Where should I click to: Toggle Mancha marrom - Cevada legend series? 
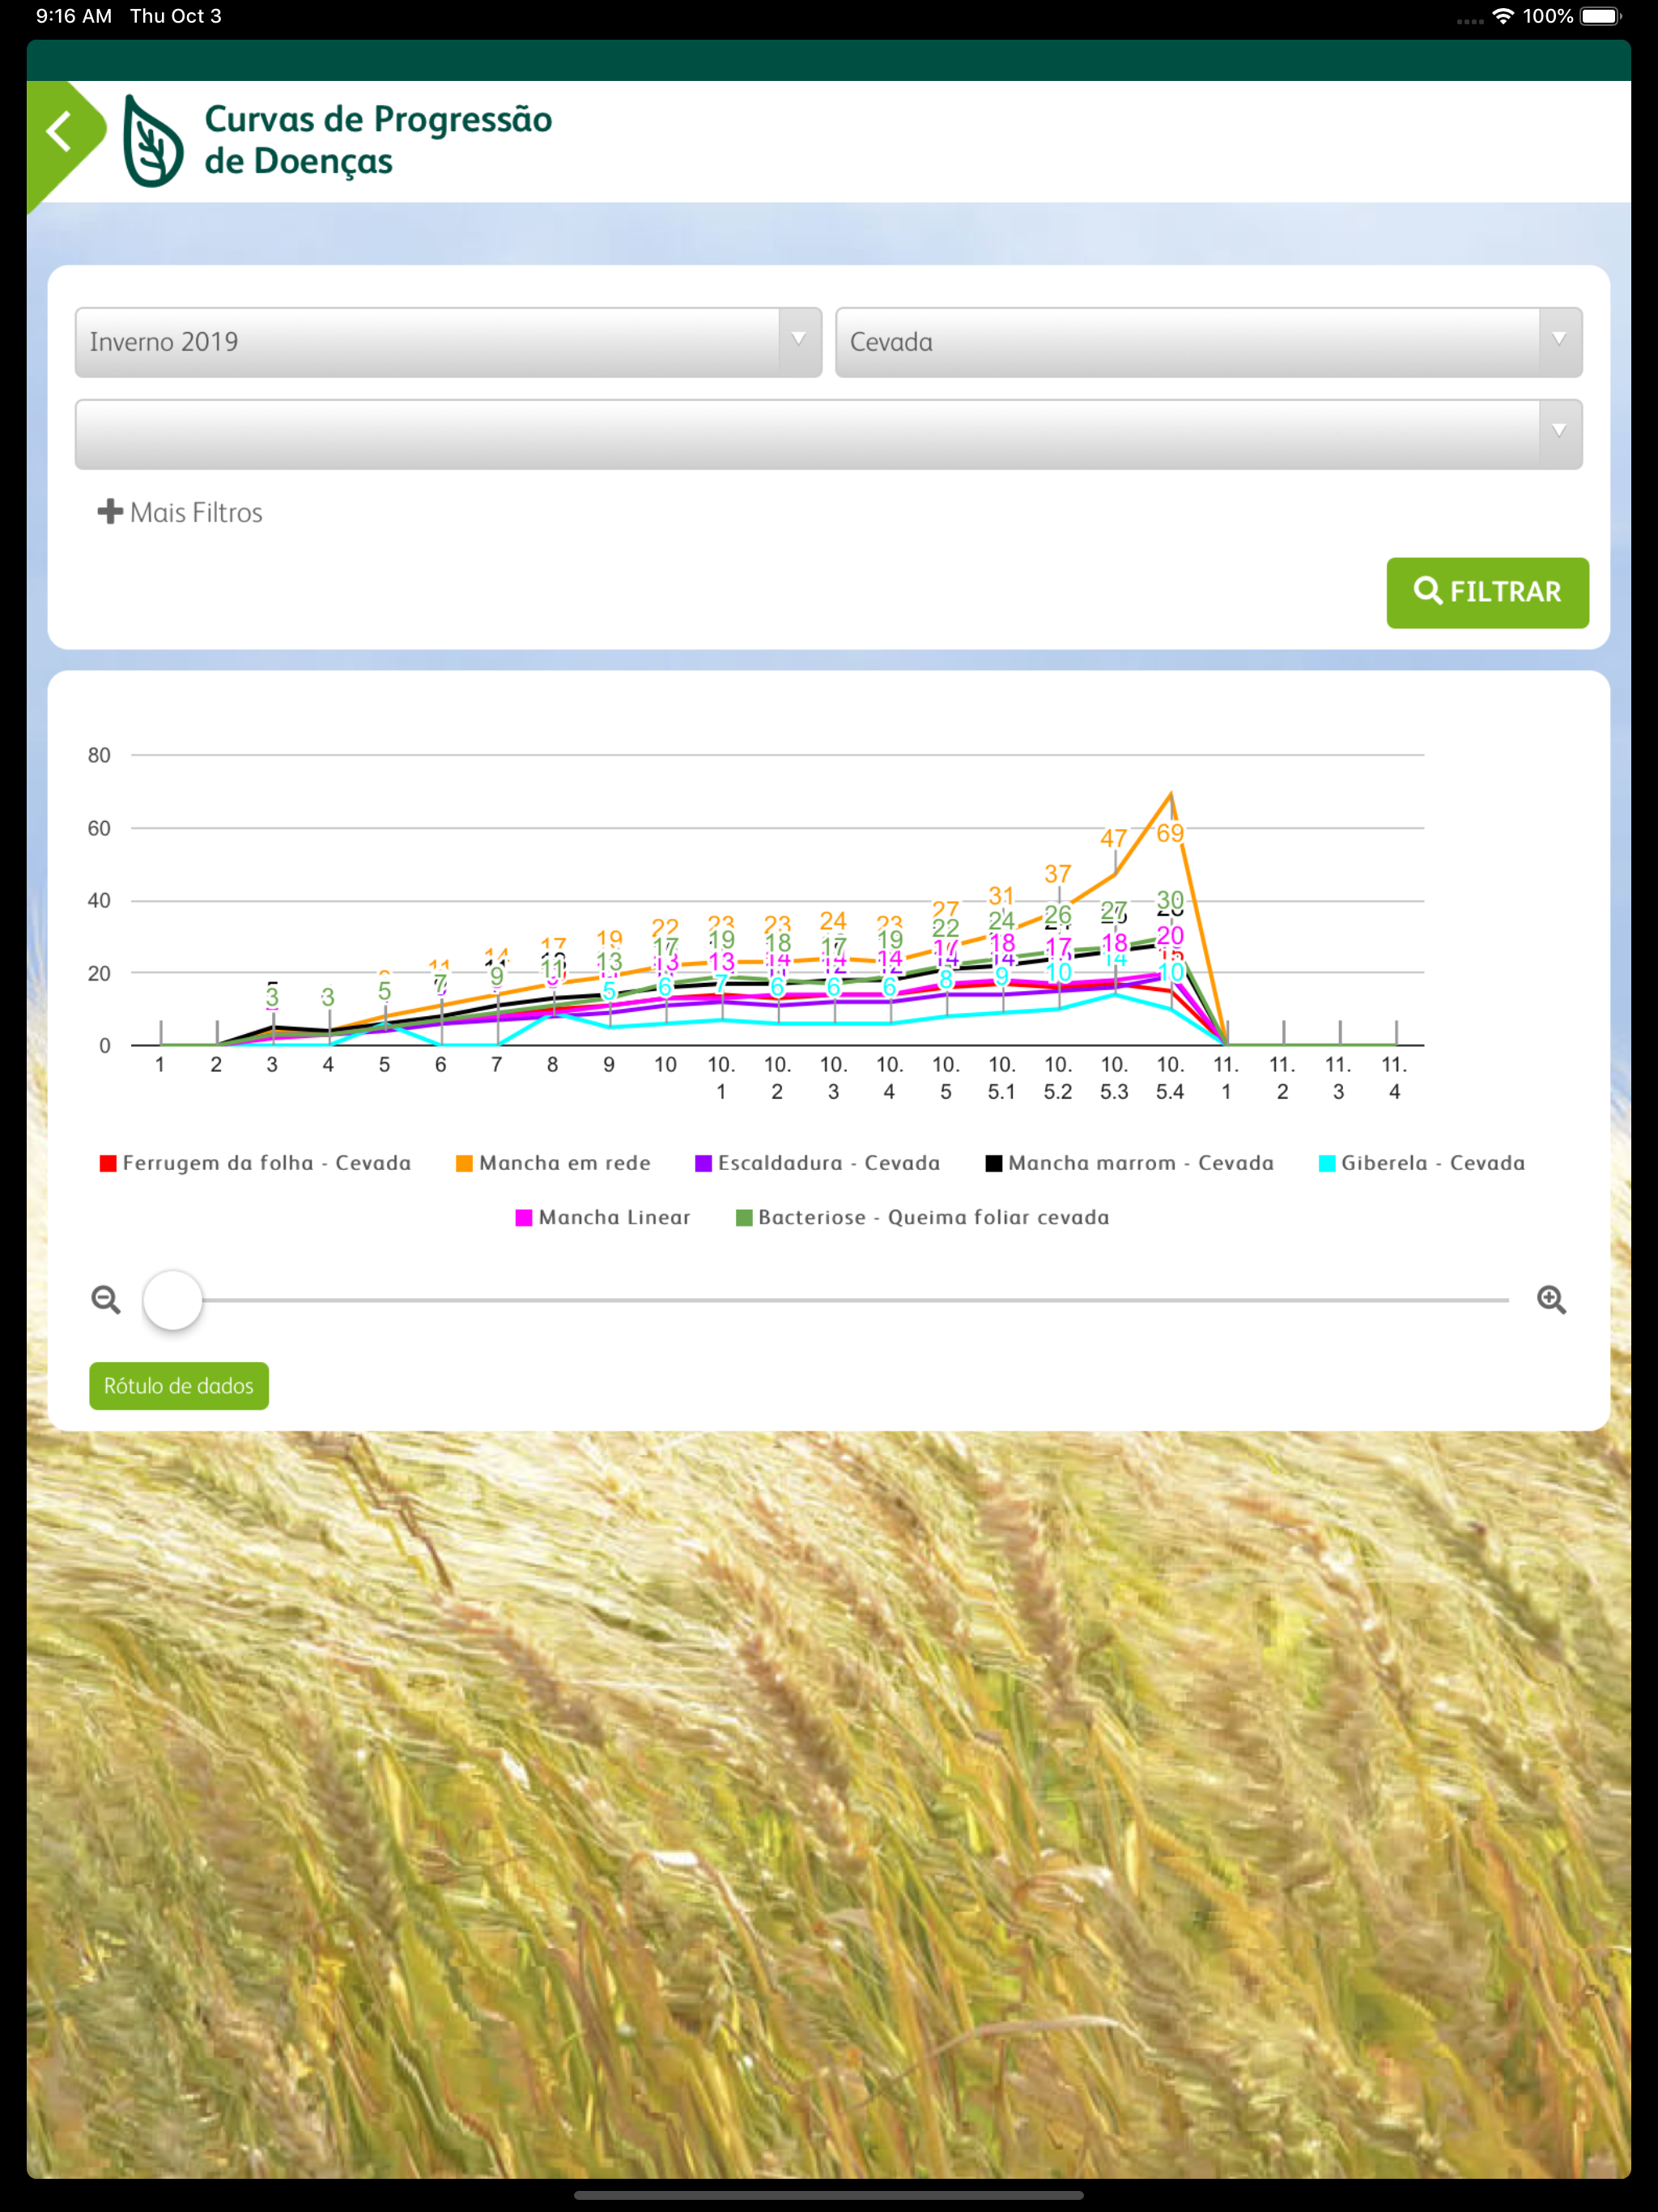1130,1163
